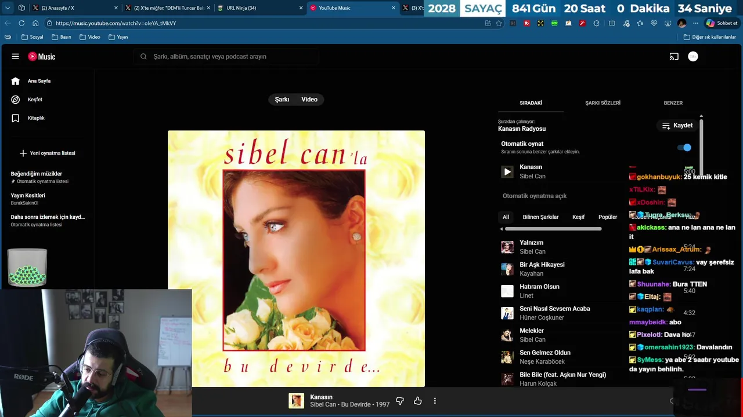Open the Keşfet compass icon
This screenshot has height=417, width=743.
pos(16,100)
